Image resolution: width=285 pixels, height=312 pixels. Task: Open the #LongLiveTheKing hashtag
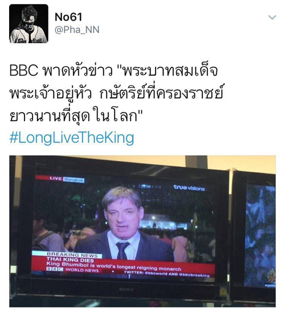coord(72,138)
